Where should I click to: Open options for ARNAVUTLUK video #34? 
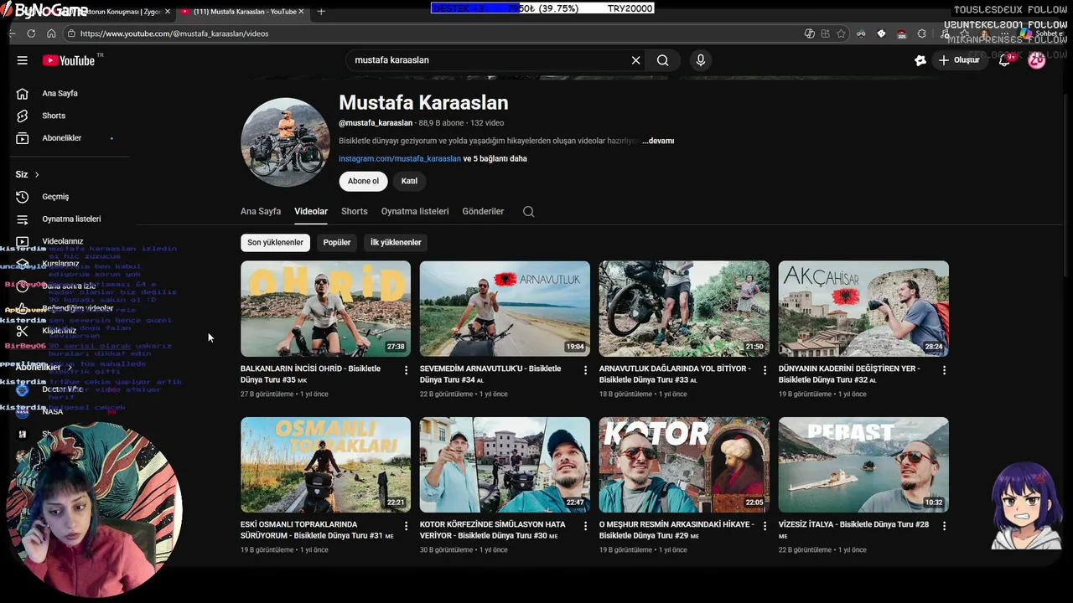click(x=586, y=370)
